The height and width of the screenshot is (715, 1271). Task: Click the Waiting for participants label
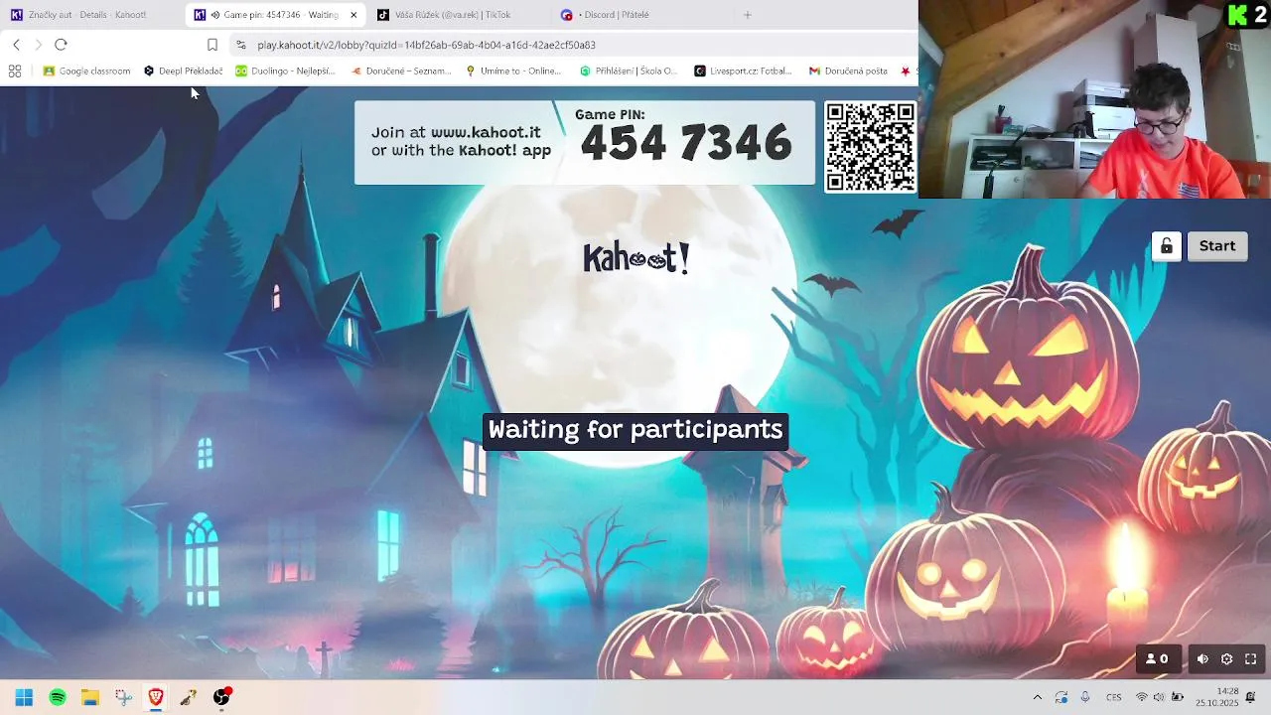(x=635, y=431)
